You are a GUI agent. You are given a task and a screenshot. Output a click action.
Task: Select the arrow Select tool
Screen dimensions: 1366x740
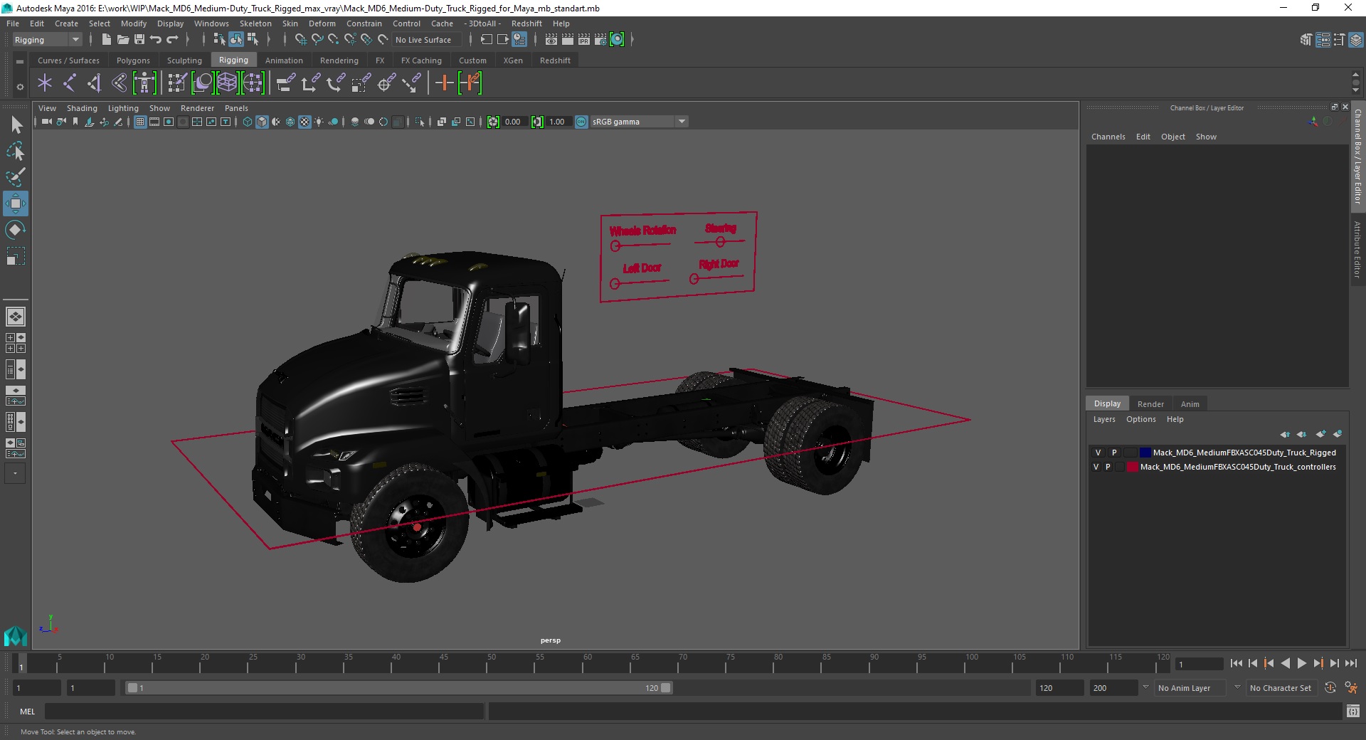(16, 125)
